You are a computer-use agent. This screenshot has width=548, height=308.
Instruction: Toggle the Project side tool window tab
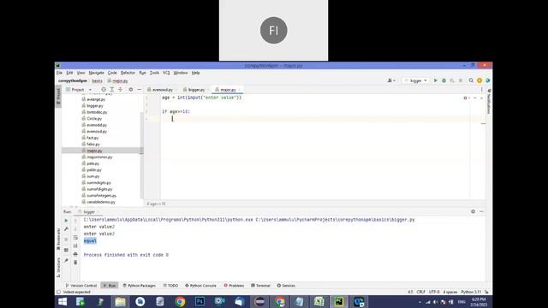(x=58, y=97)
